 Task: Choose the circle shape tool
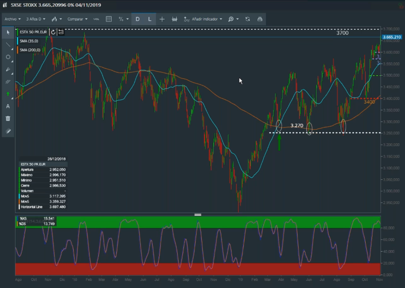(x=8, y=57)
